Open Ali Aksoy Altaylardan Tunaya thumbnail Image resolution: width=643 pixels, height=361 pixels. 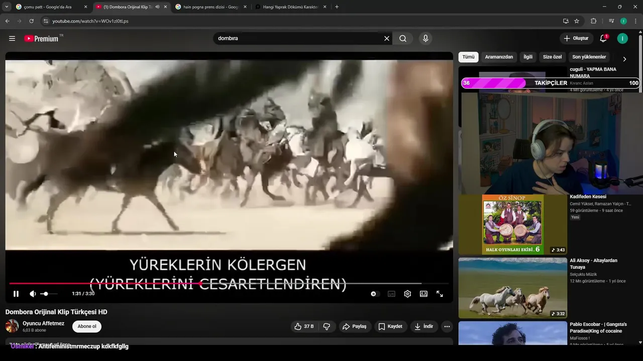coord(512,288)
